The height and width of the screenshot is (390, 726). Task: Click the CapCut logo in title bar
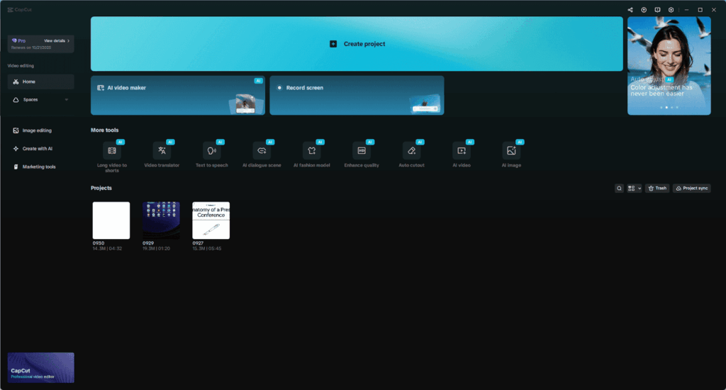point(19,10)
